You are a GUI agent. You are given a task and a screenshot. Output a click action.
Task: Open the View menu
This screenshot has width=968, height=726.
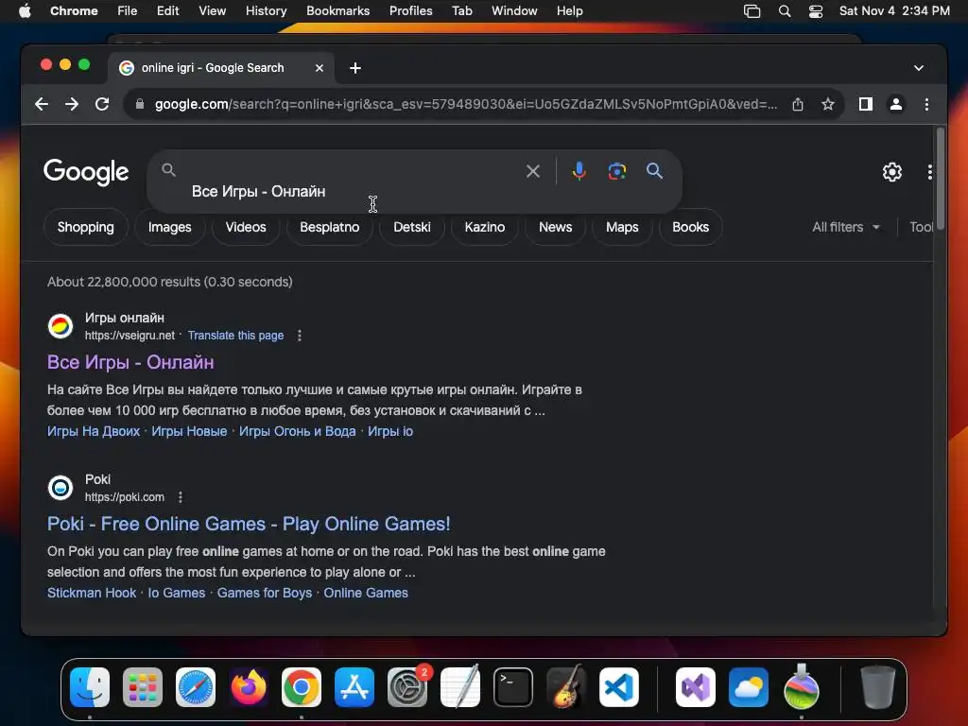pos(212,11)
